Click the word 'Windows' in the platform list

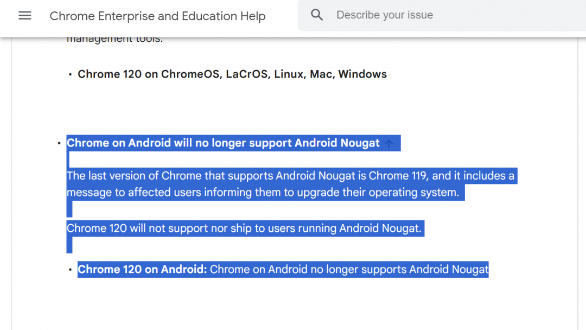[x=362, y=74]
